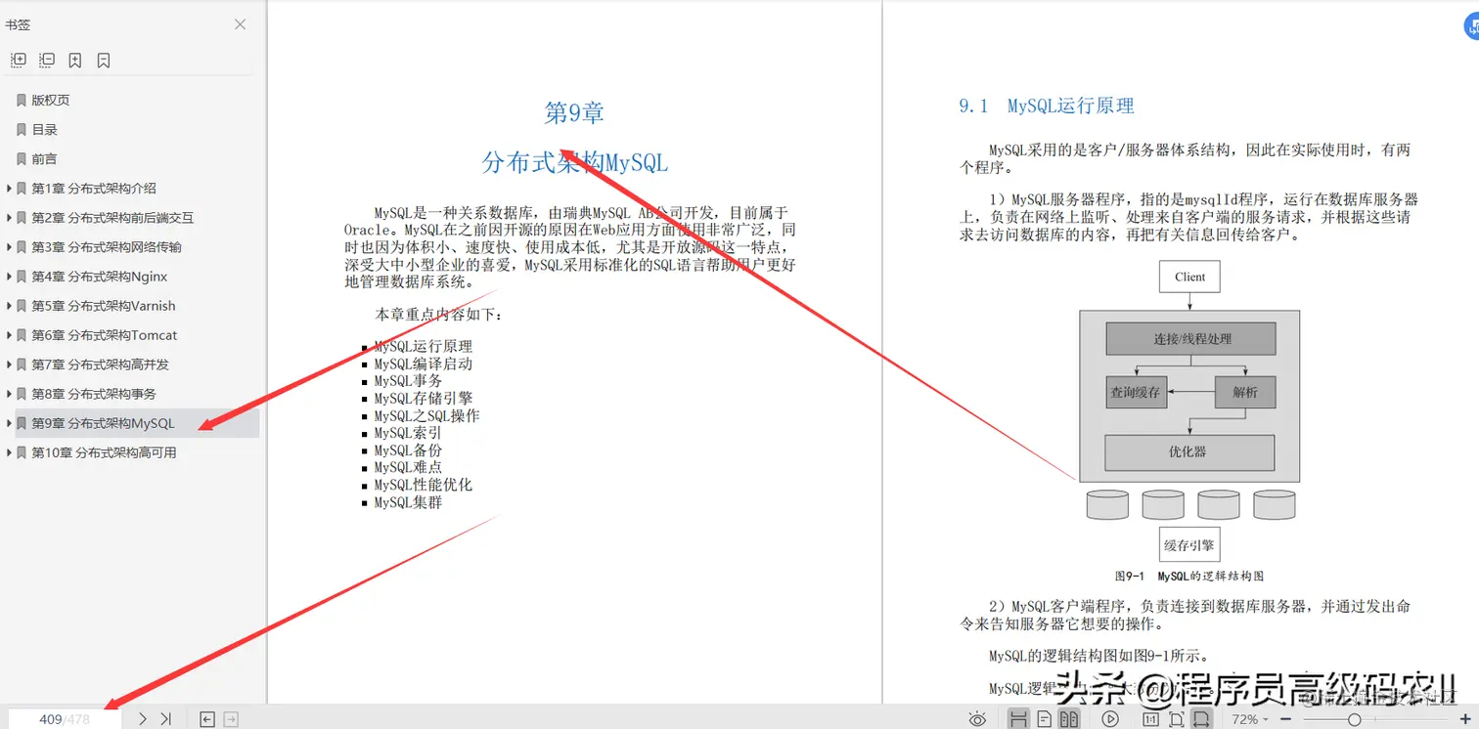The height and width of the screenshot is (729, 1479).
Task: Click the 缓存引擎 diagram box
Action: (x=1189, y=545)
